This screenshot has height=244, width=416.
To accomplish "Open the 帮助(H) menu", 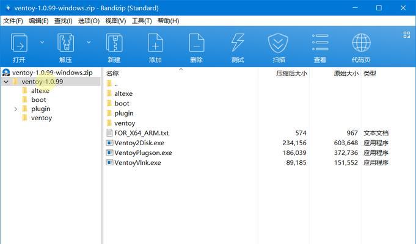I will tap(168, 21).
